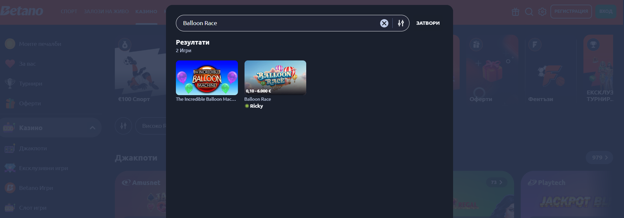Open search magnifier icon in header
The width and height of the screenshot is (624, 218).
(529, 12)
